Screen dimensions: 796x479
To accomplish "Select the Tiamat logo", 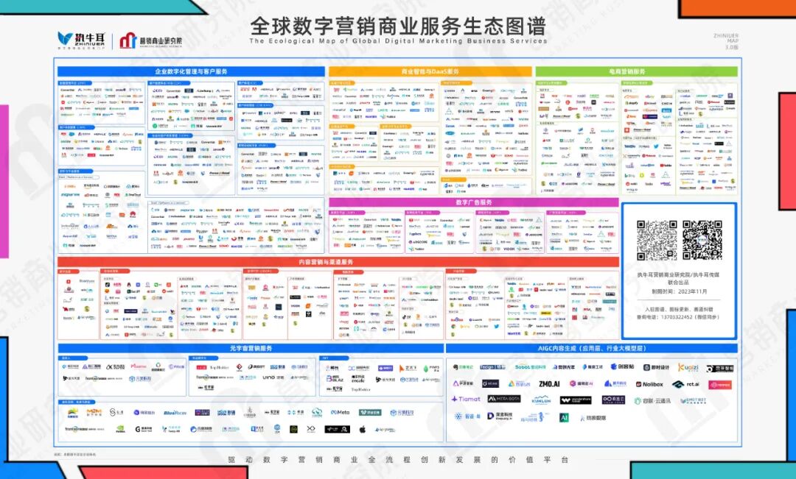I will click(x=466, y=399).
